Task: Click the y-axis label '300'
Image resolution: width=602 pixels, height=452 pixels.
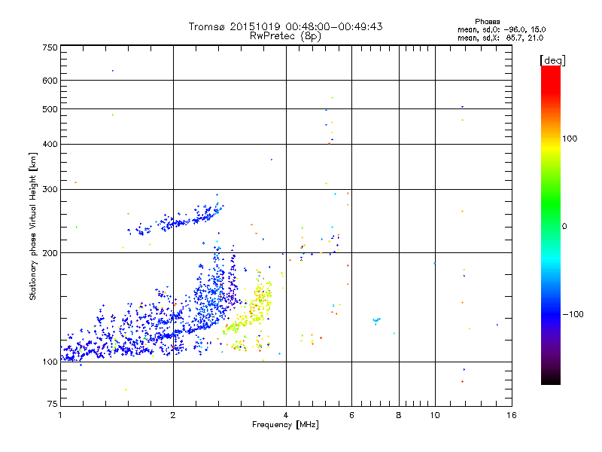Action: (x=50, y=189)
